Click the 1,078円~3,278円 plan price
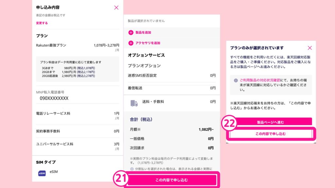 (x=106, y=45)
